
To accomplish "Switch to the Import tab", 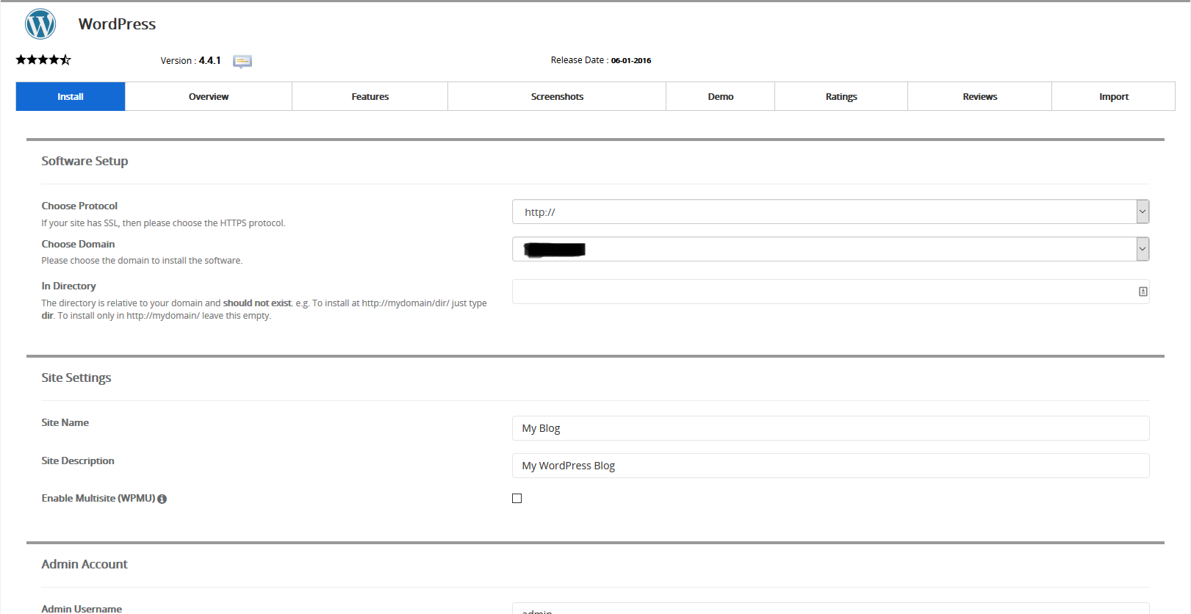I will click(x=1114, y=96).
